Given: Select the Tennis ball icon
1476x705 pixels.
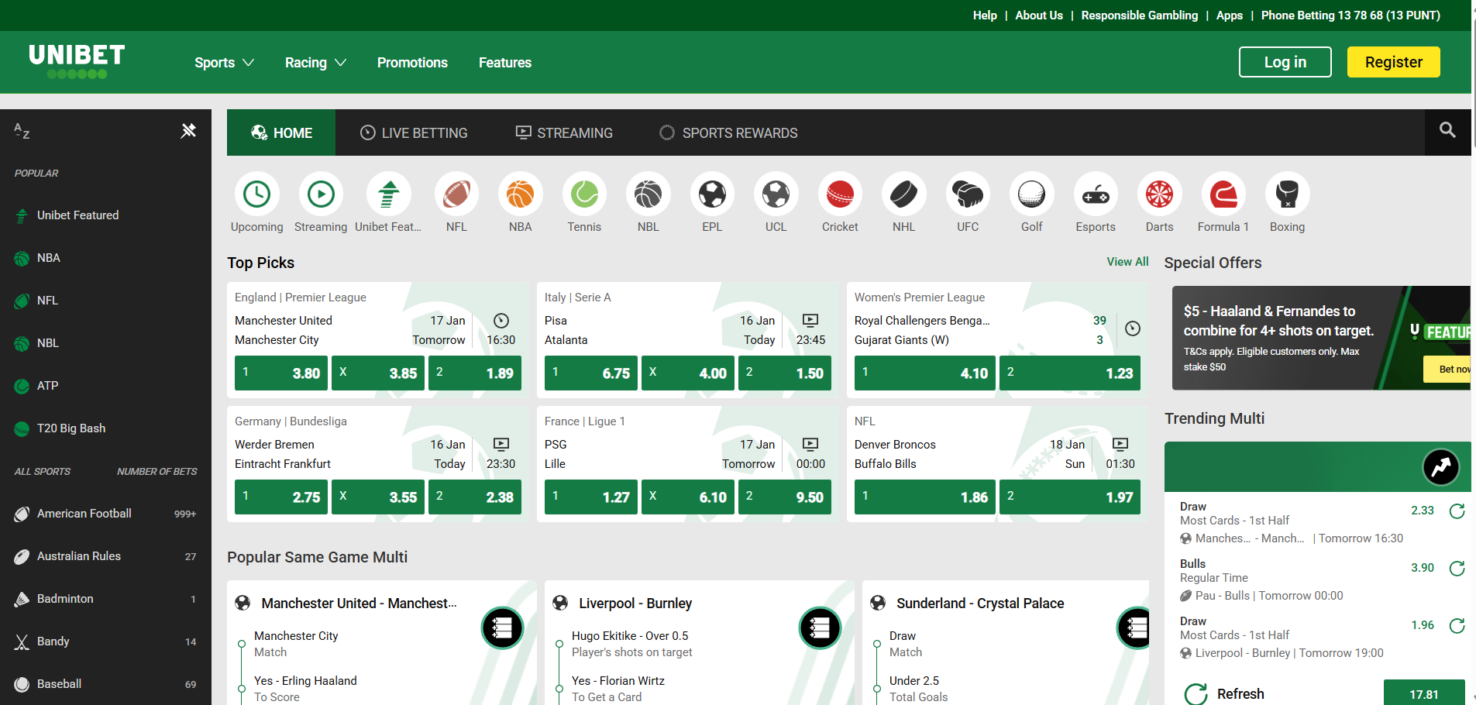Looking at the screenshot, I should pos(584,194).
